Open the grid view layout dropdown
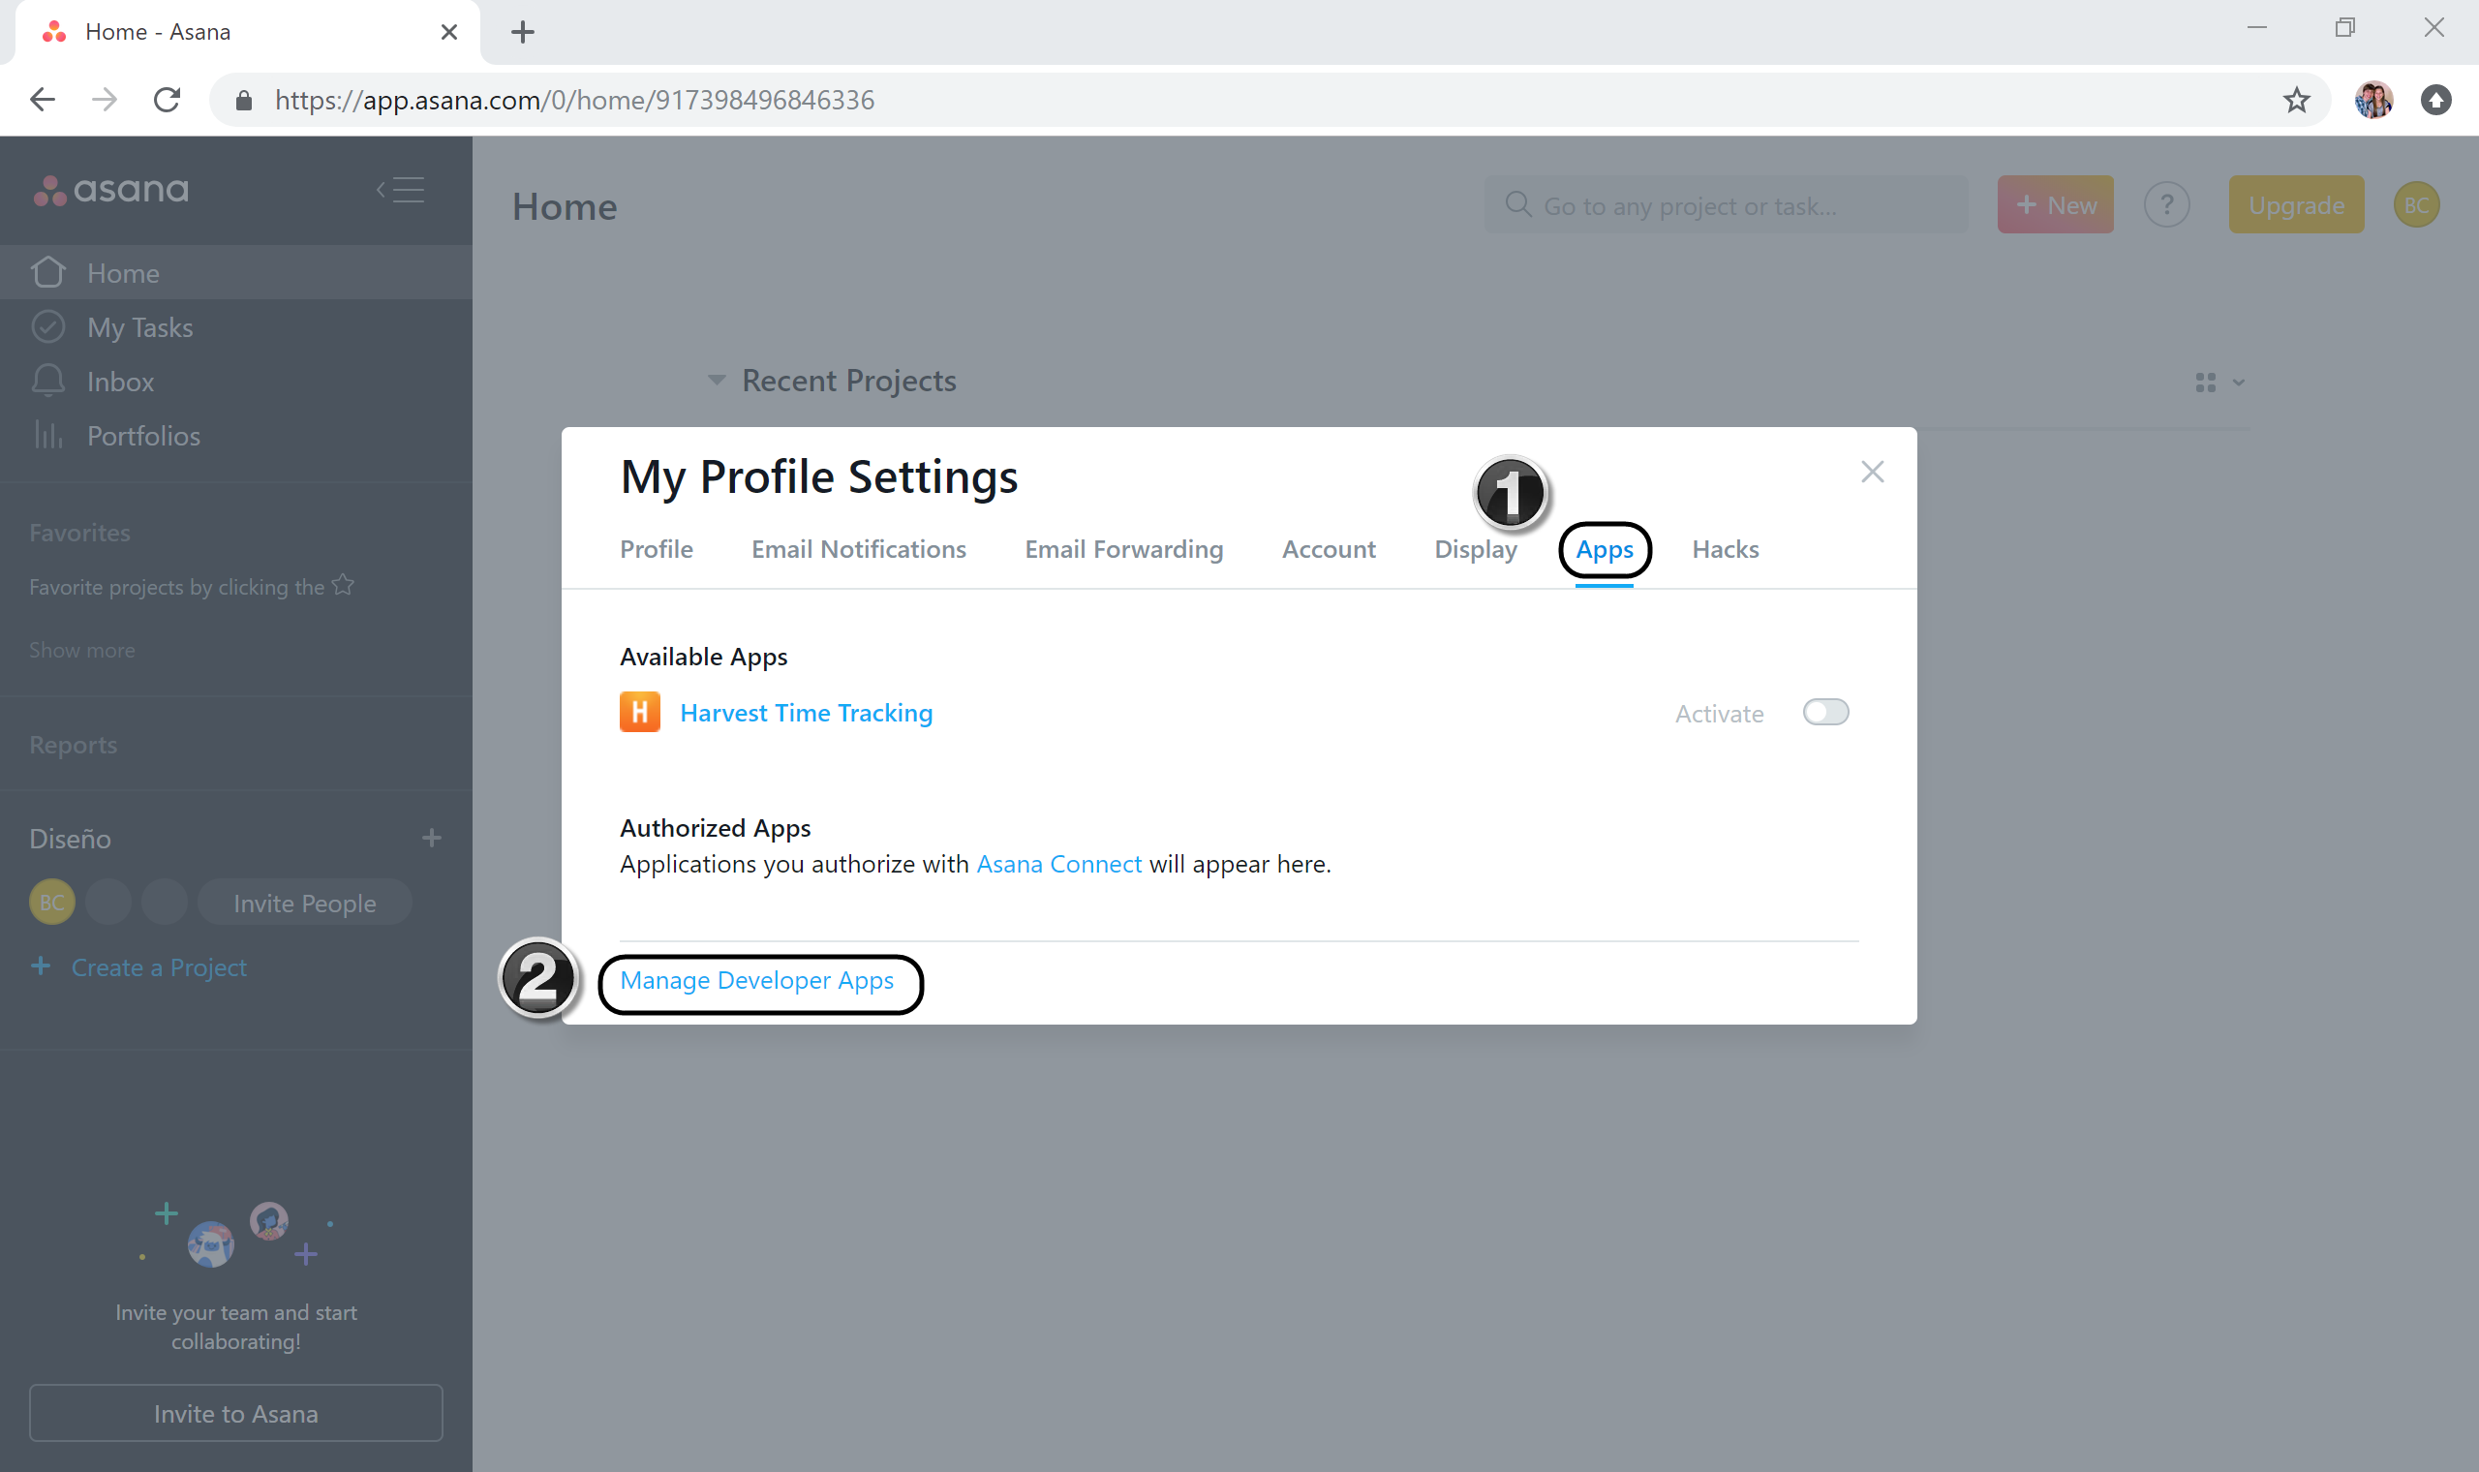Screen dimensions: 2479x1472 click(x=2219, y=383)
